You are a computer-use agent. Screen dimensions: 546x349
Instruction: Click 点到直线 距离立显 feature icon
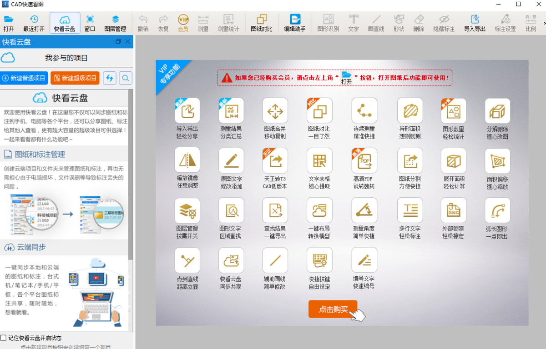(187, 260)
